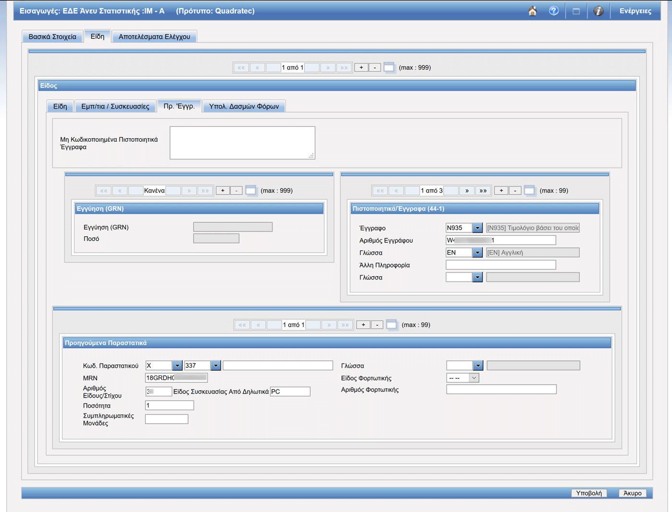Add a new Εγγύηση (GRN) record with plus
Viewport: 672px width, 512px height.
(x=223, y=191)
